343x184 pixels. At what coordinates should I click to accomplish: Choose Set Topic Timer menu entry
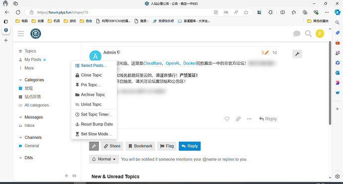(x=94, y=115)
